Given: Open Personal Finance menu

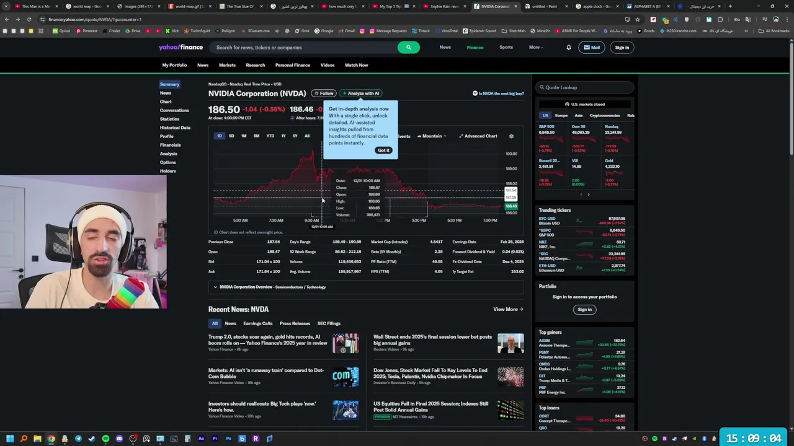Looking at the screenshot, I should [293, 65].
